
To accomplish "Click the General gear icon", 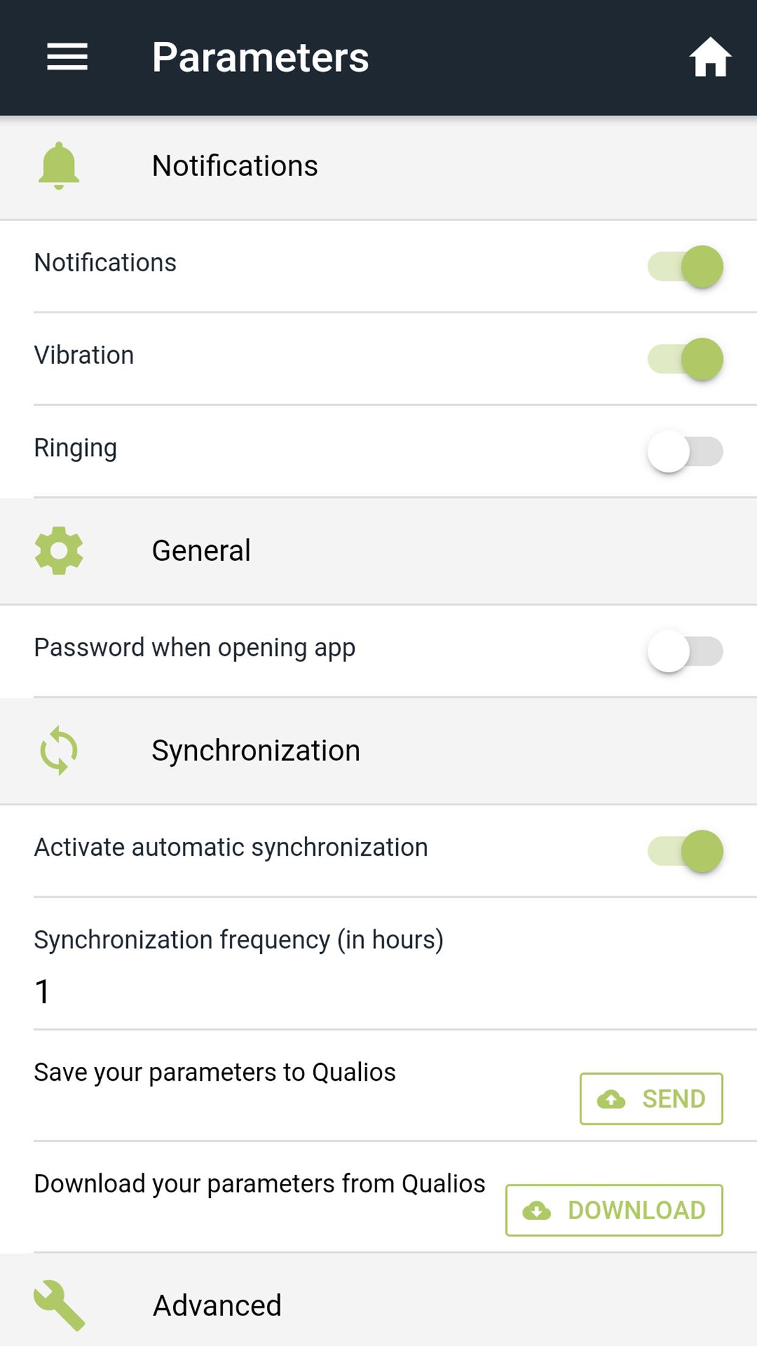I will pyautogui.click(x=59, y=550).
